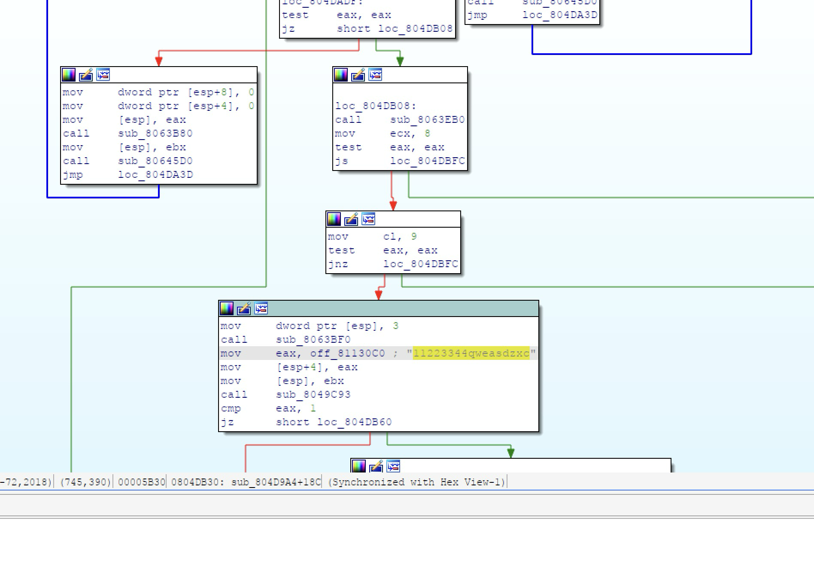This screenshot has width=814, height=573.
Task: Click group-nodes icon in highlighted sub_8049C93 block
Action: pos(261,308)
